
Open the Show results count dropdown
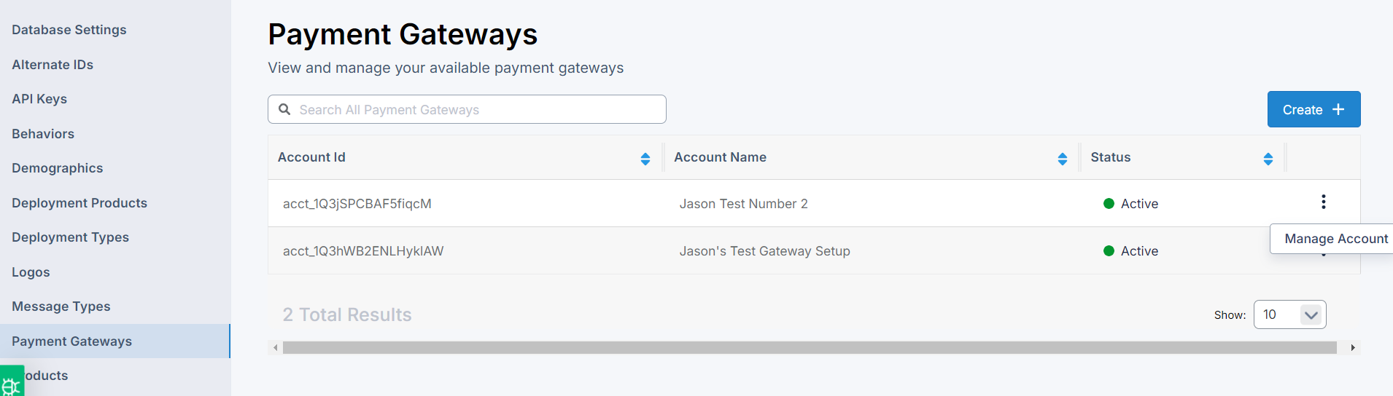[x=1289, y=314]
